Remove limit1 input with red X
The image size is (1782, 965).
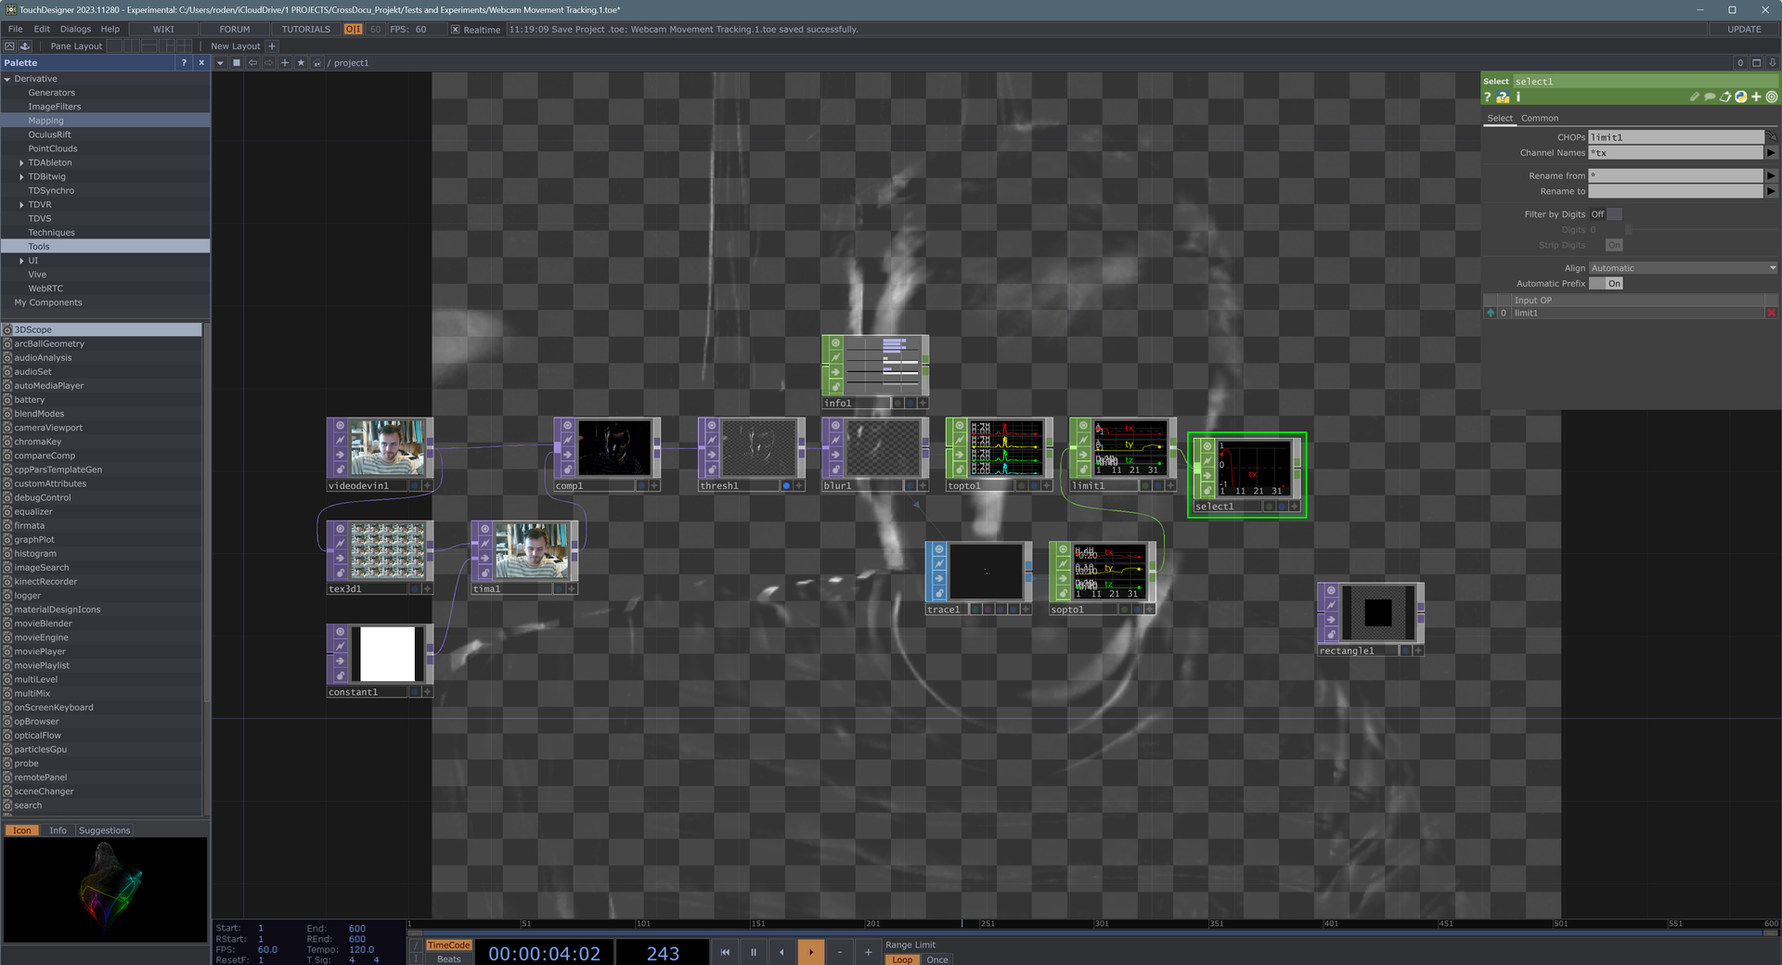(1772, 313)
